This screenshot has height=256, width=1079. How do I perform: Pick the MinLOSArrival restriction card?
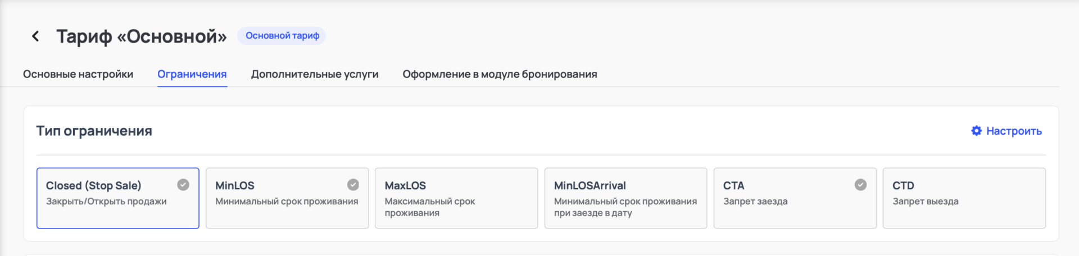click(x=625, y=198)
